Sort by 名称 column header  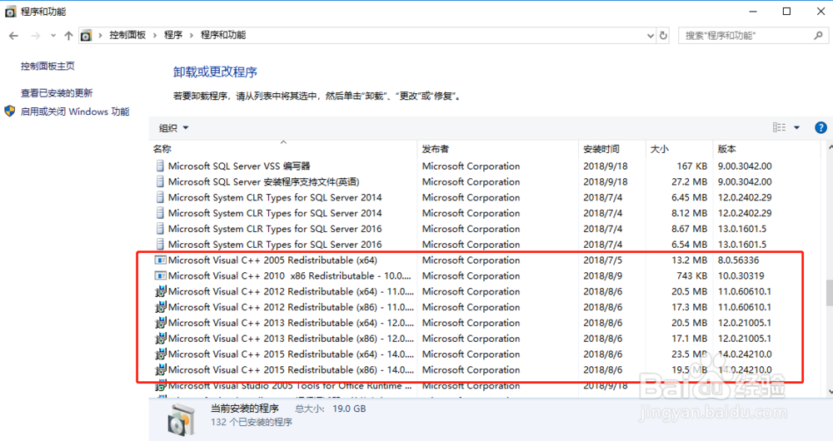click(282, 149)
